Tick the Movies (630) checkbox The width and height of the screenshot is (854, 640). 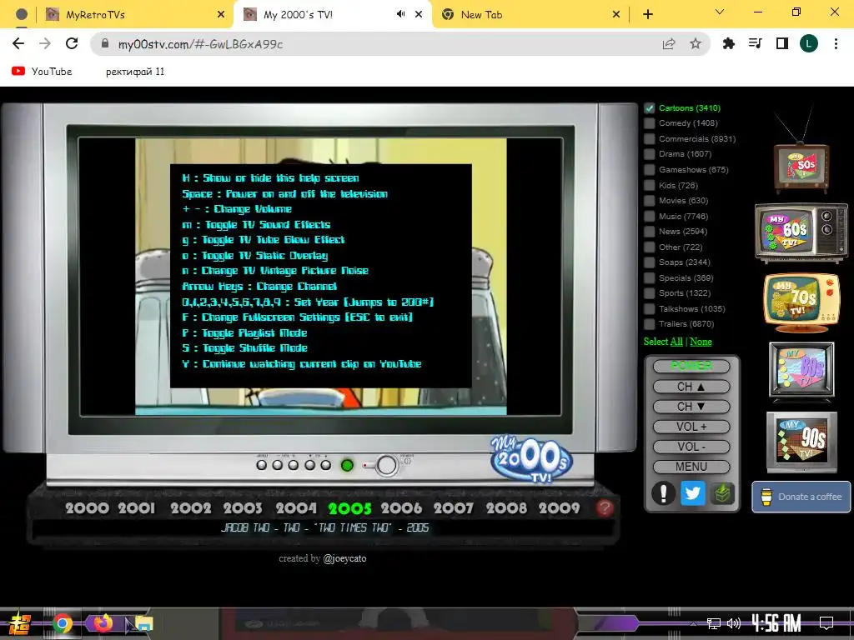pos(649,201)
